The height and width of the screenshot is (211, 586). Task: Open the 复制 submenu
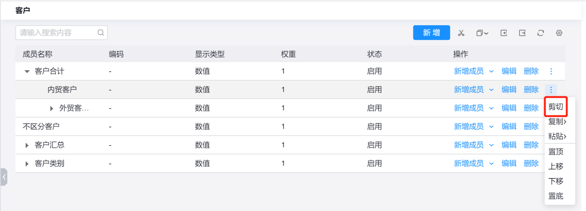point(557,122)
